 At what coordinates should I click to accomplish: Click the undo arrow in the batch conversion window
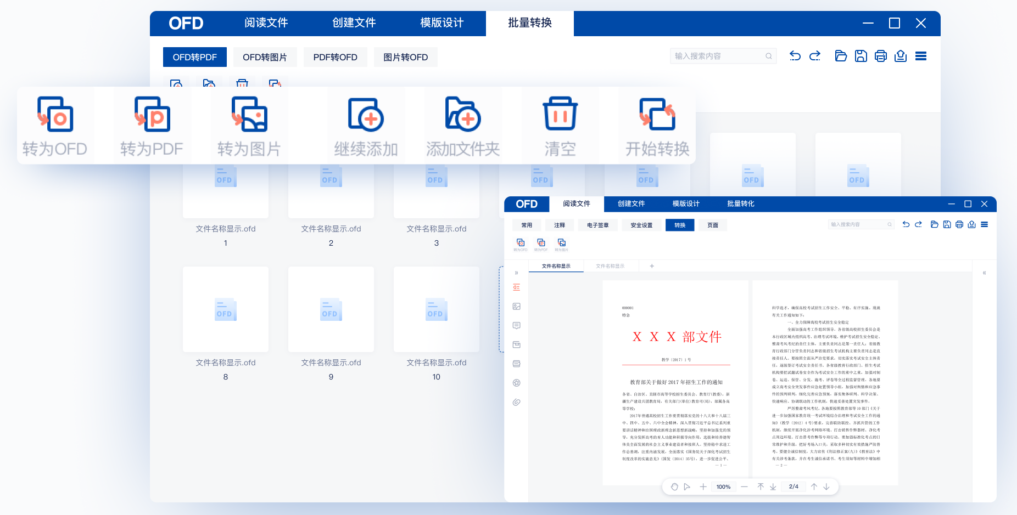tap(795, 56)
